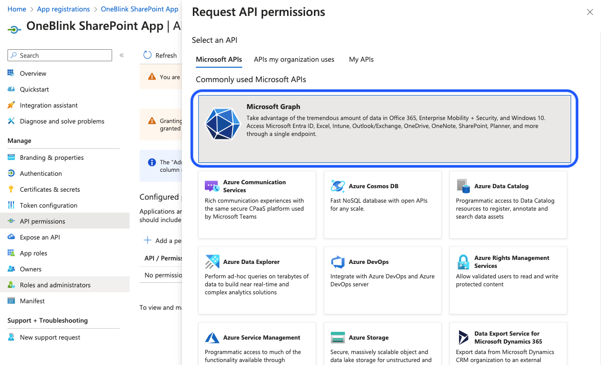The width and height of the screenshot is (601, 365).
Task: Click the Azure Data Catalog icon
Action: coord(463,186)
